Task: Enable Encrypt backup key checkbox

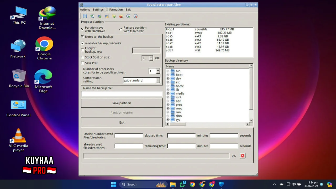Action: (x=82, y=50)
